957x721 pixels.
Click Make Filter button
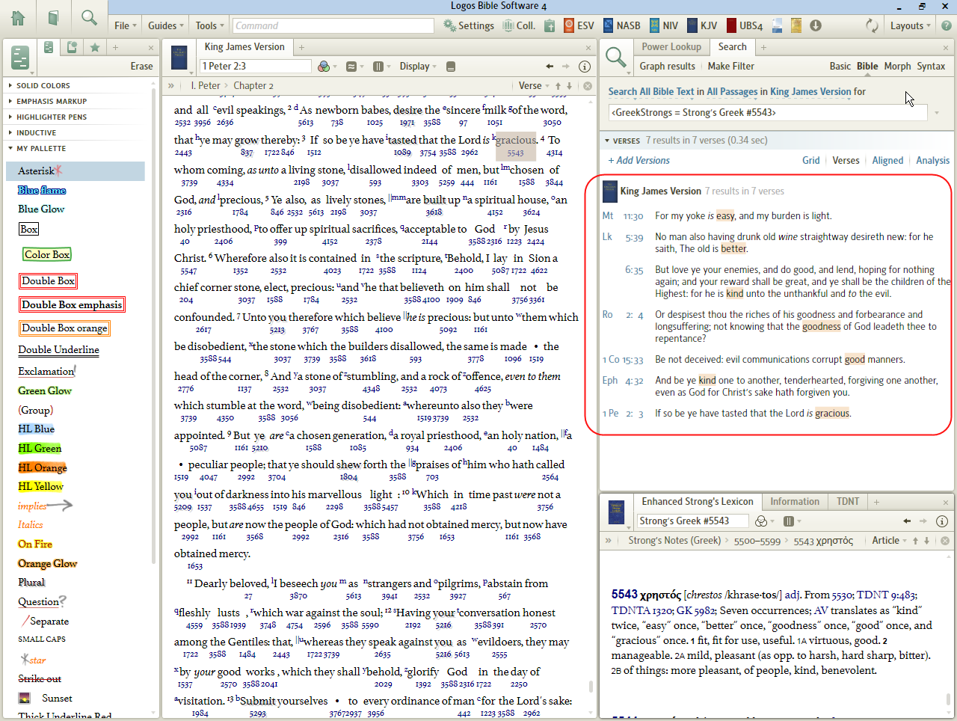click(x=730, y=67)
